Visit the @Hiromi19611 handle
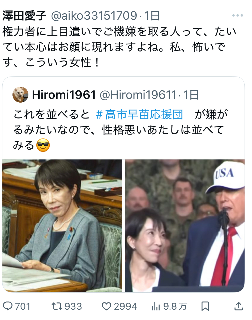 point(138,95)
